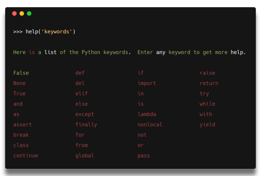This screenshot has height=176, width=261.
Task: Select the 'finally' keyword
Action: [86, 125]
